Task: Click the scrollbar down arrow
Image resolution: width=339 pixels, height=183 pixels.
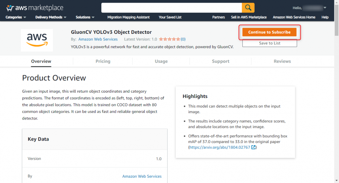Action: (337, 180)
